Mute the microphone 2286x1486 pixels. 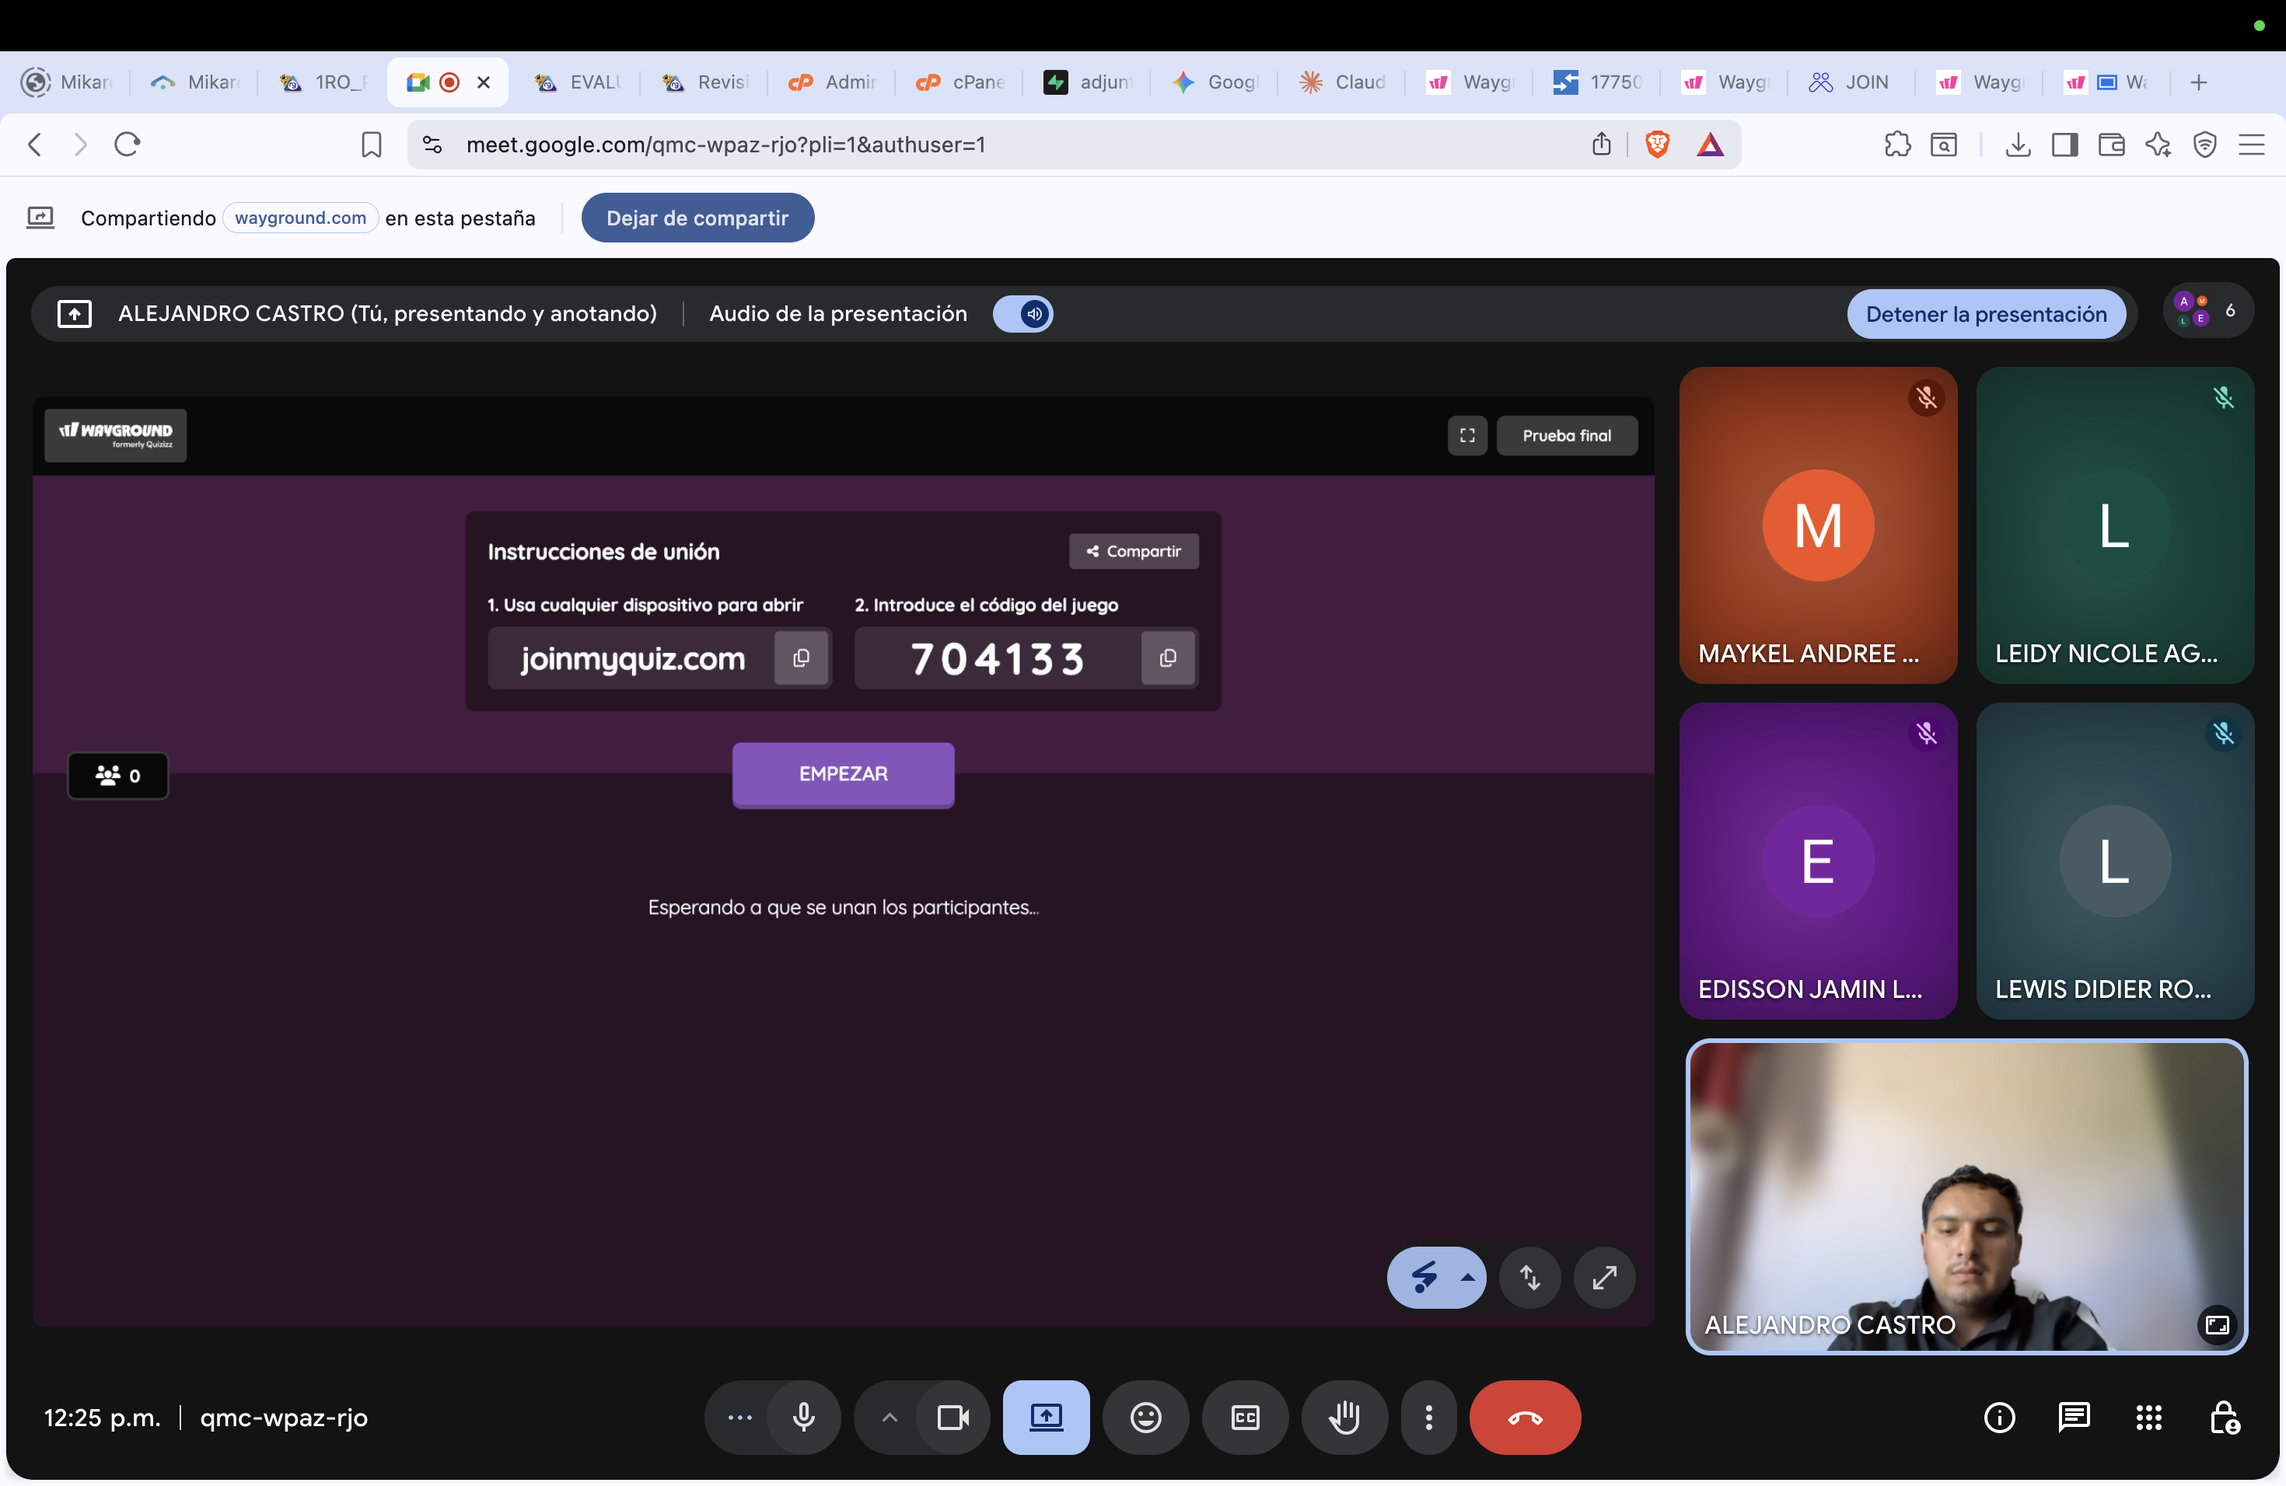coord(804,1417)
